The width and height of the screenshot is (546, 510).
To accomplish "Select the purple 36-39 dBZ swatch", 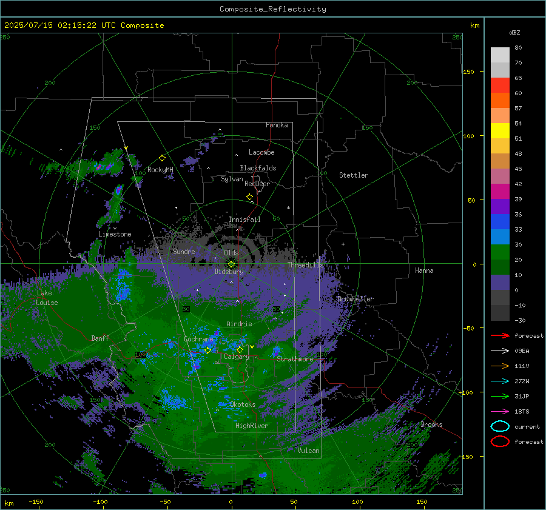I will (x=500, y=206).
